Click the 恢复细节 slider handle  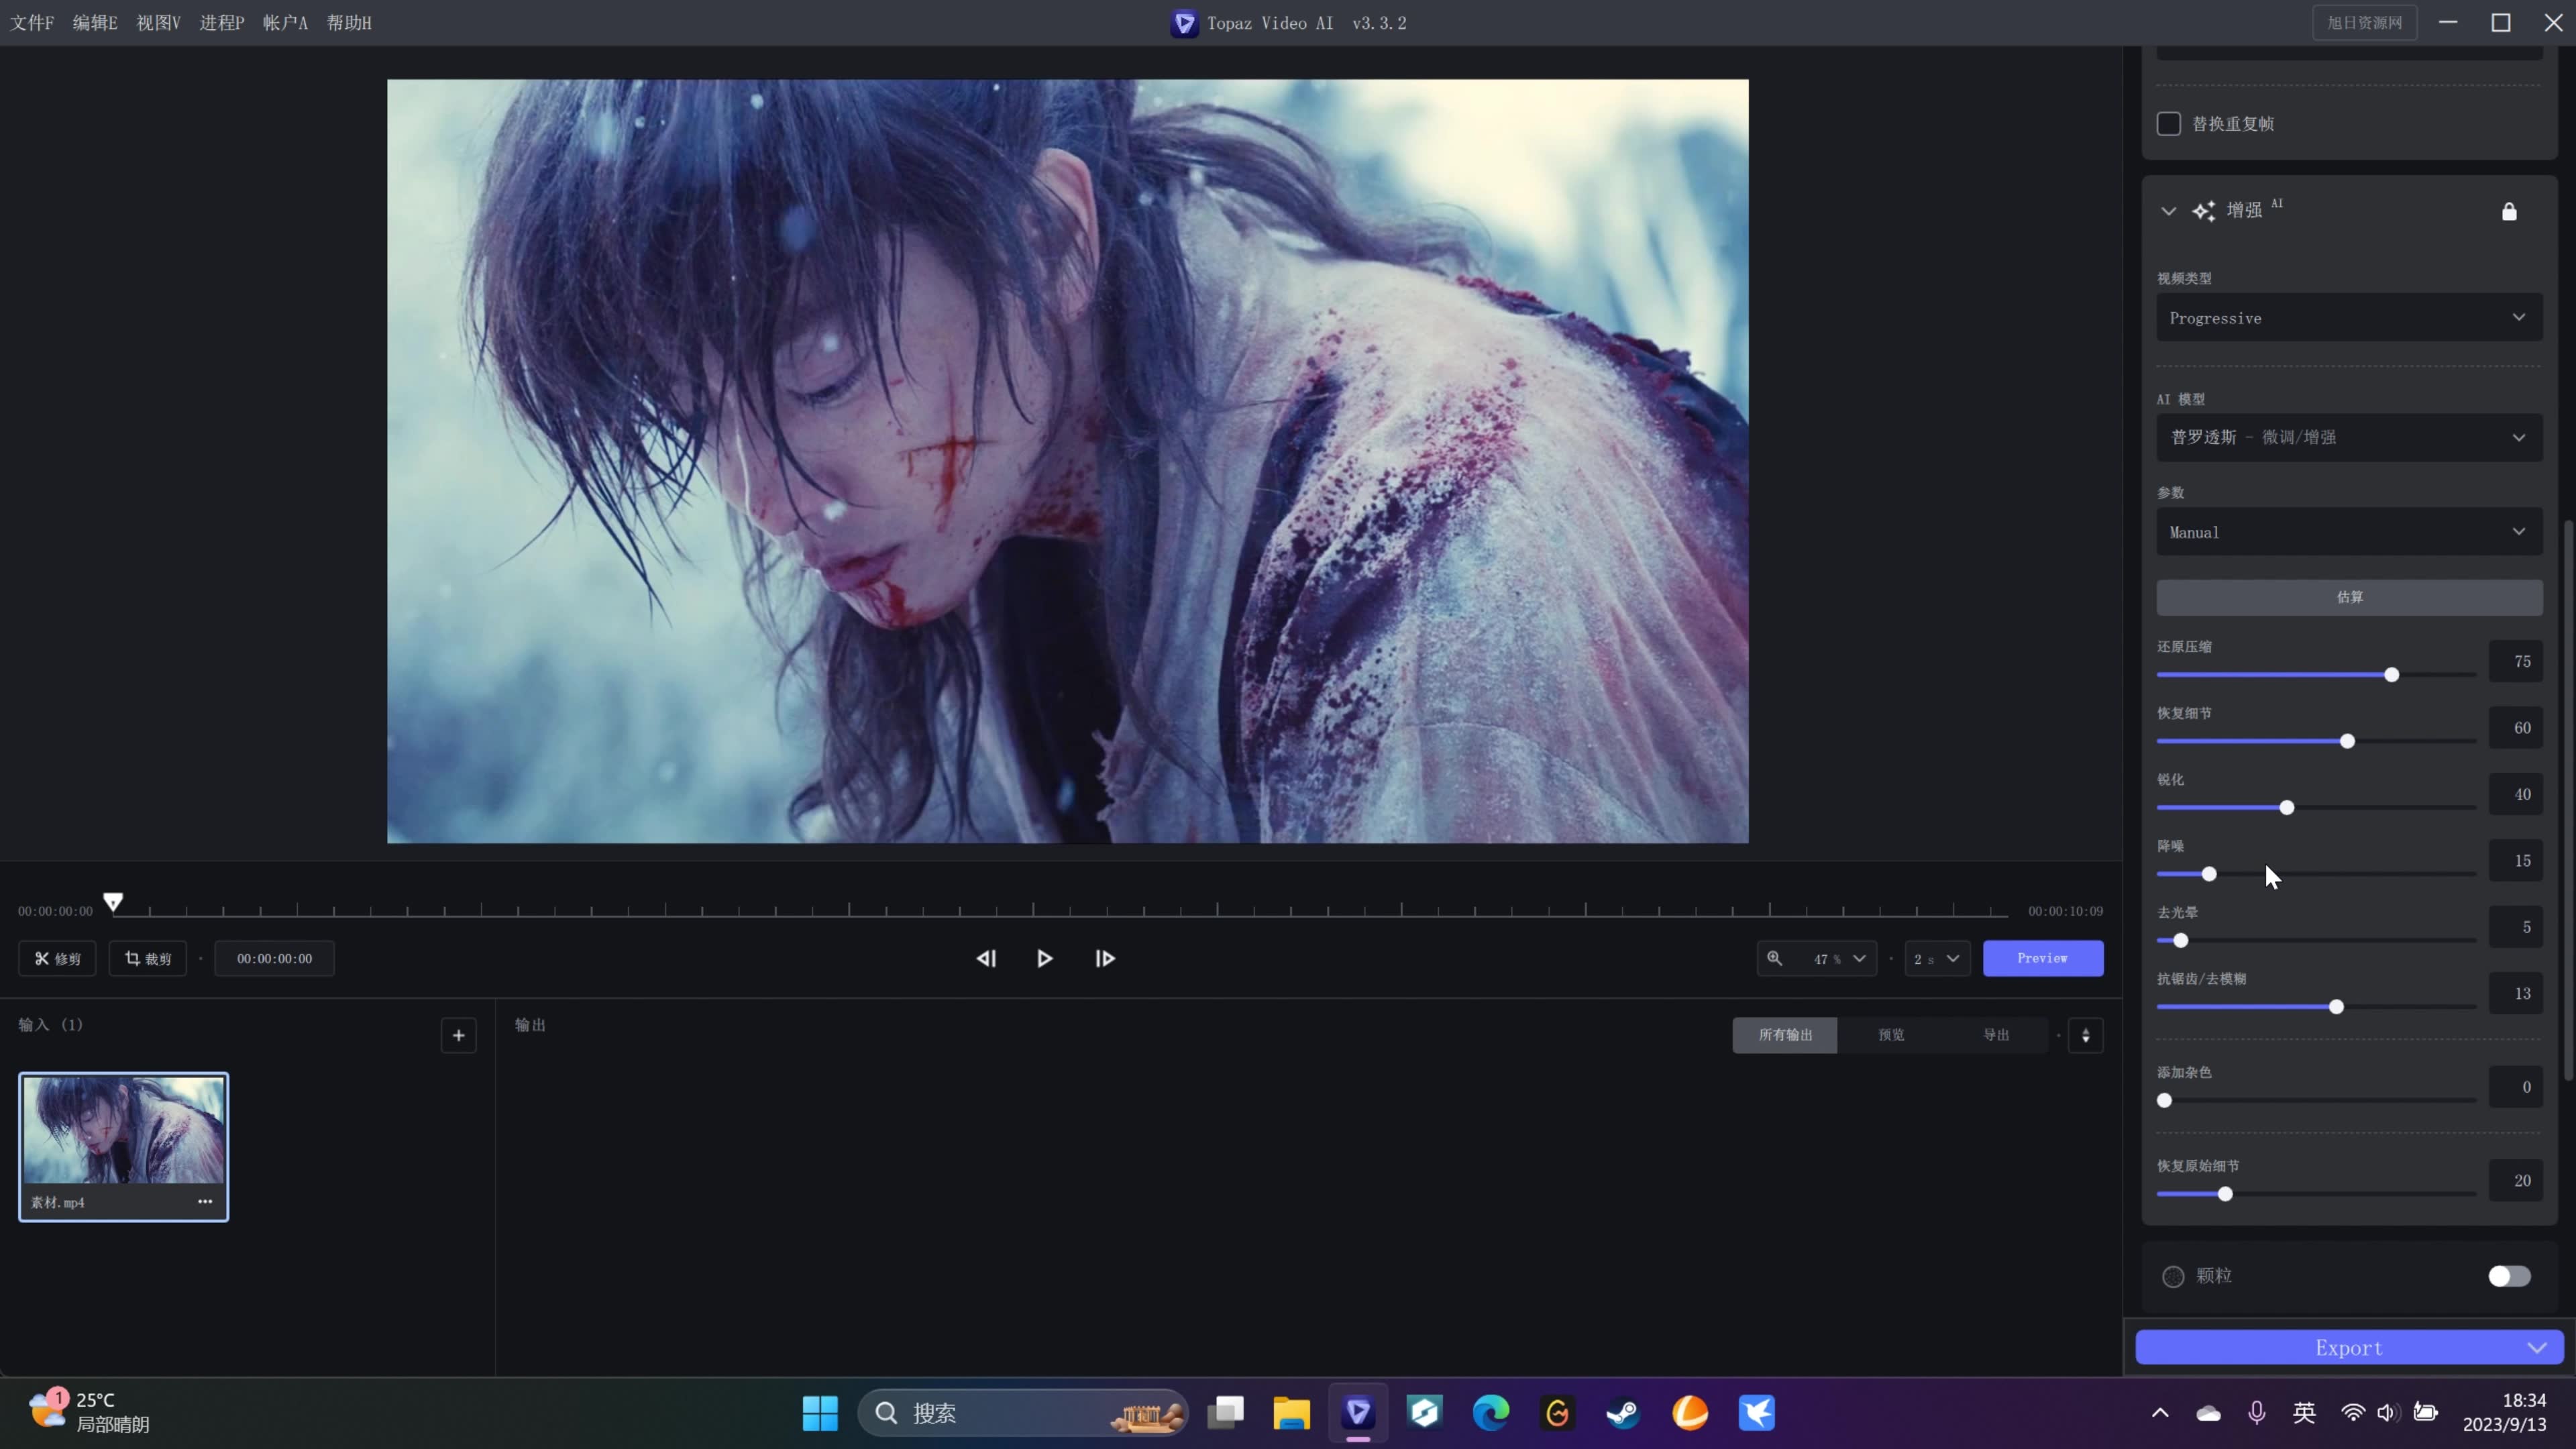(2347, 741)
